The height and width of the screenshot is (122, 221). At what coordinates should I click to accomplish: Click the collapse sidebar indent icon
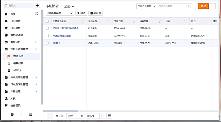point(31,114)
